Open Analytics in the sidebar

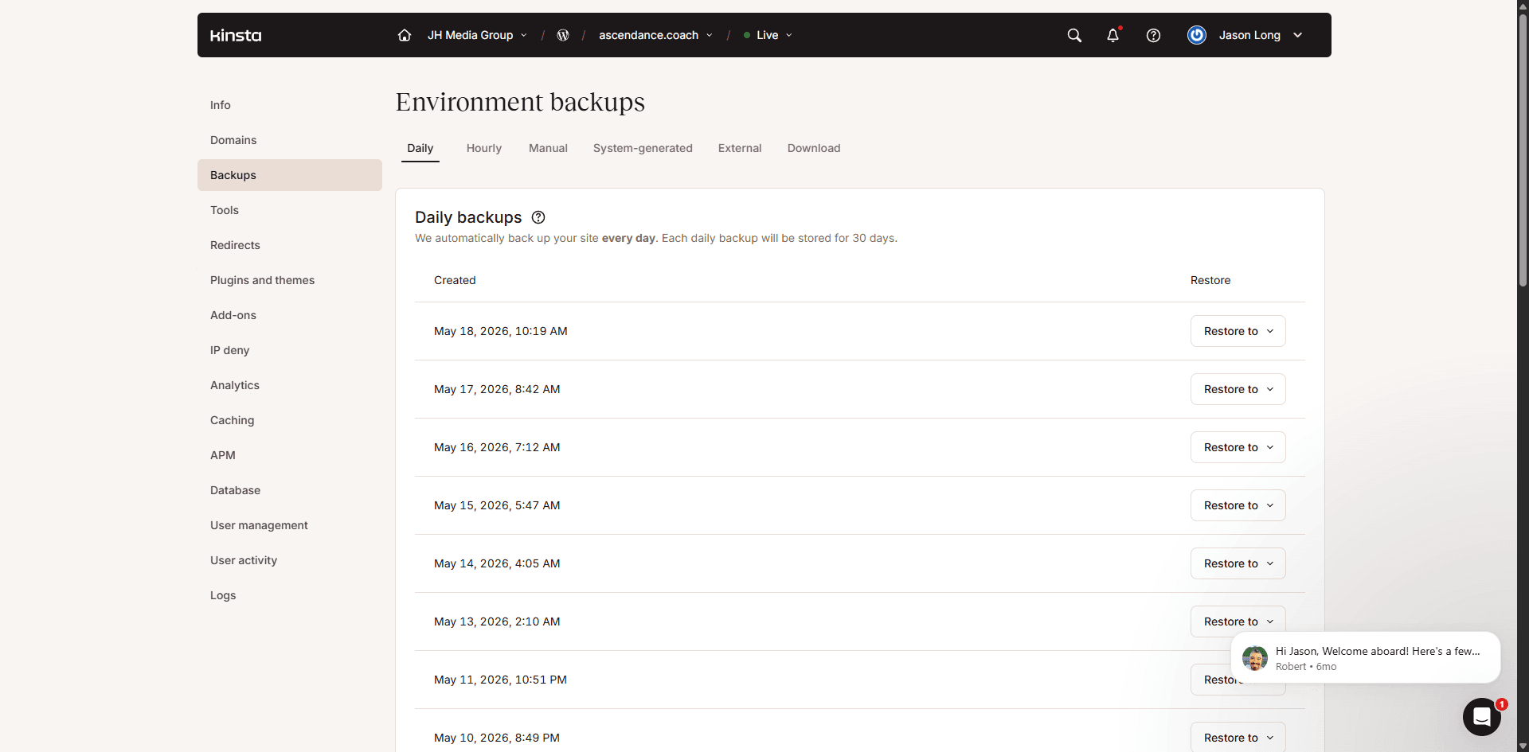coord(290,385)
